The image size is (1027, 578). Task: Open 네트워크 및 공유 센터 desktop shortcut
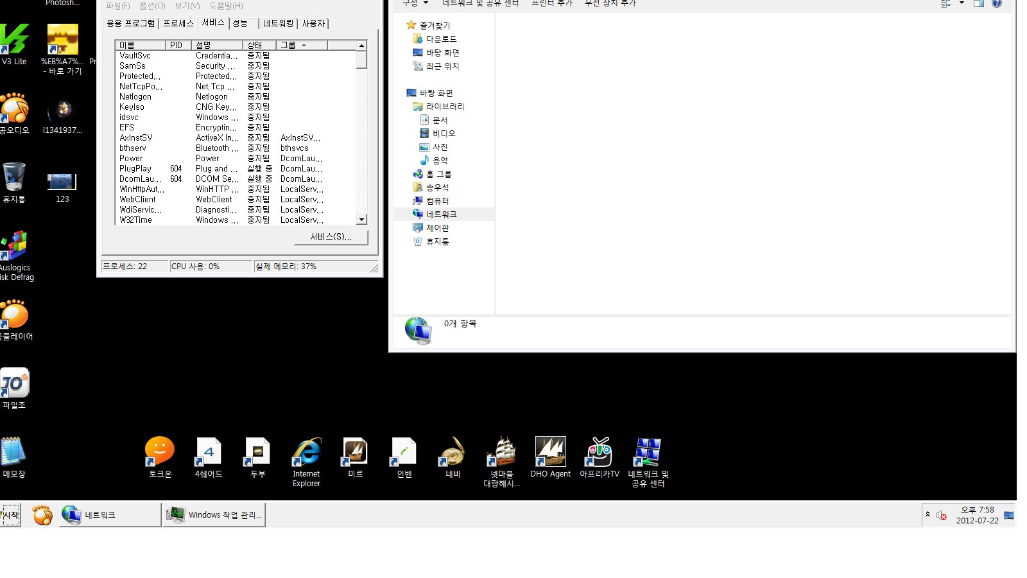(x=648, y=454)
